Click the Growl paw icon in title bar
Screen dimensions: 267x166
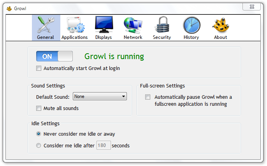(9, 9)
